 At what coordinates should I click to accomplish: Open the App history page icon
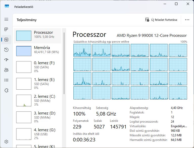click(6, 50)
